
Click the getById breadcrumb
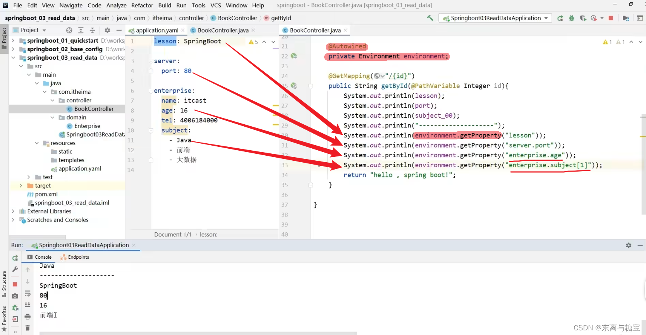(281, 18)
